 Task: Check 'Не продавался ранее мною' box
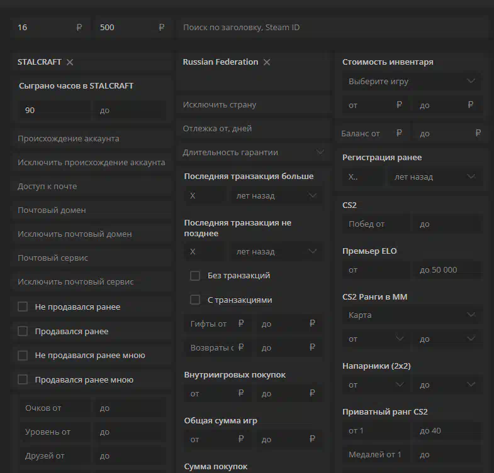point(23,356)
